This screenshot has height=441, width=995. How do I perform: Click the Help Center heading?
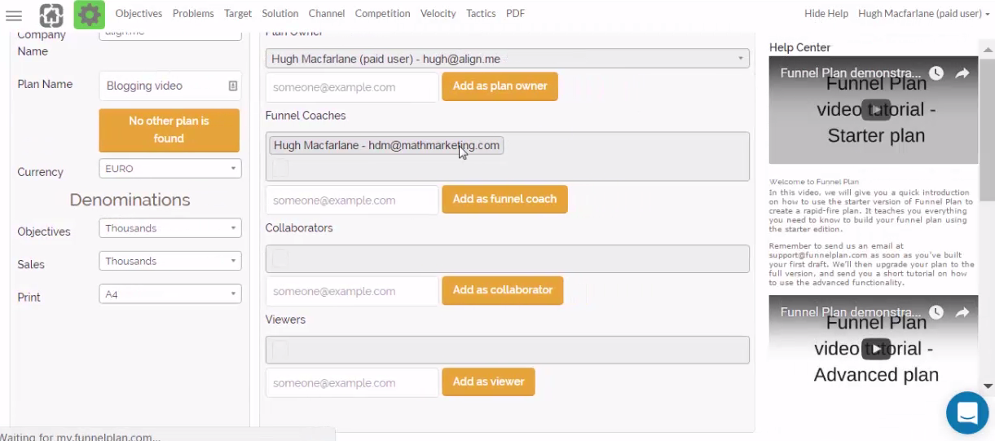pos(800,47)
